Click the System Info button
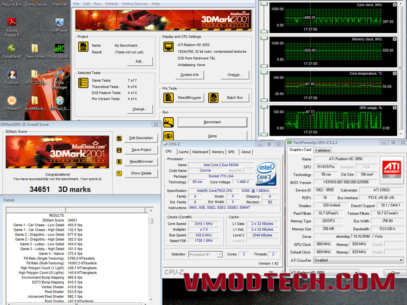 coord(190,75)
